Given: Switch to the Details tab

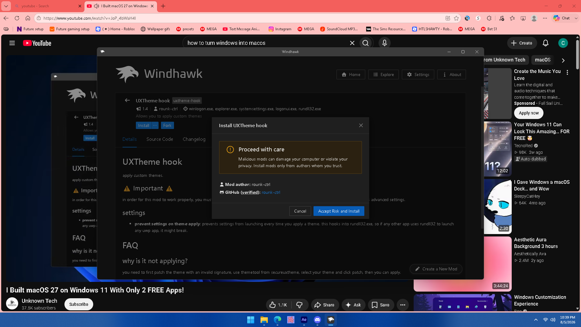Looking at the screenshot, I should click(130, 139).
